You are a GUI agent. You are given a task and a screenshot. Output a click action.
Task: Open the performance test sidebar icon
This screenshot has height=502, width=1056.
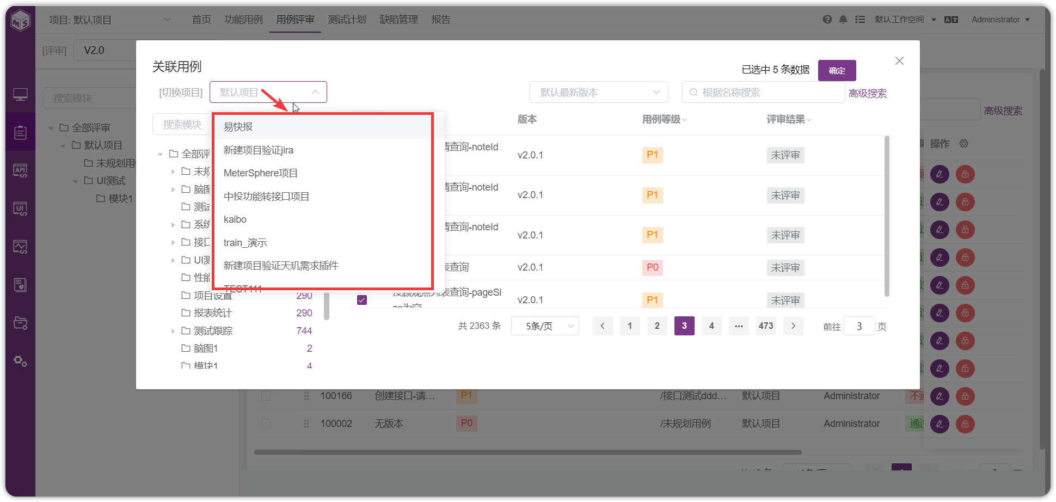21,247
